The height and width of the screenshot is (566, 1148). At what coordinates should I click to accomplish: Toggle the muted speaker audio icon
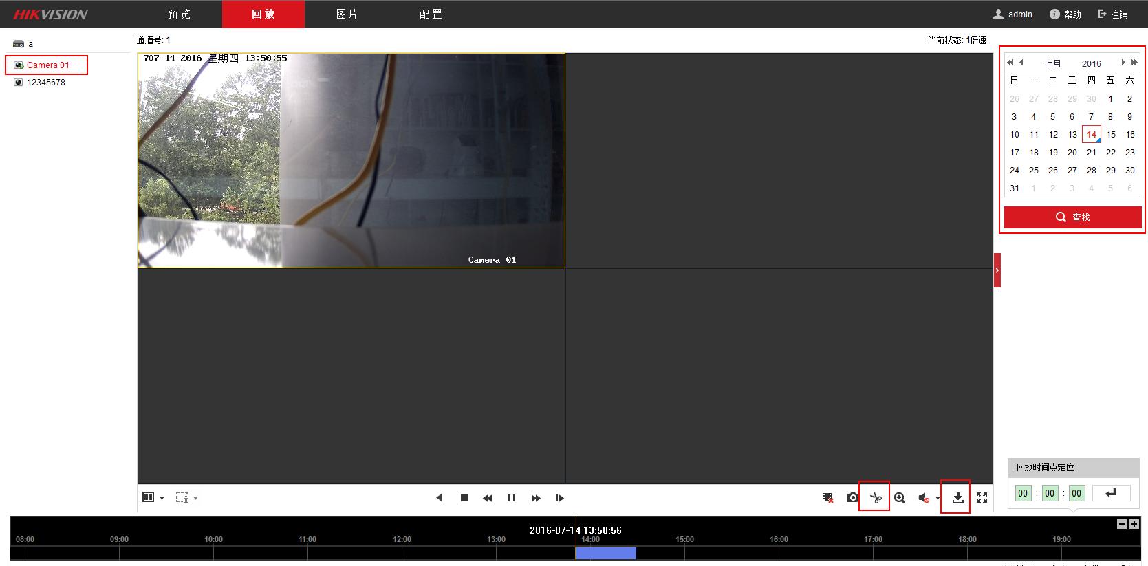924,497
